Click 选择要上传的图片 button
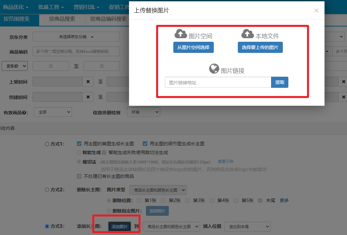This screenshot has height=235, width=347. pyautogui.click(x=260, y=47)
